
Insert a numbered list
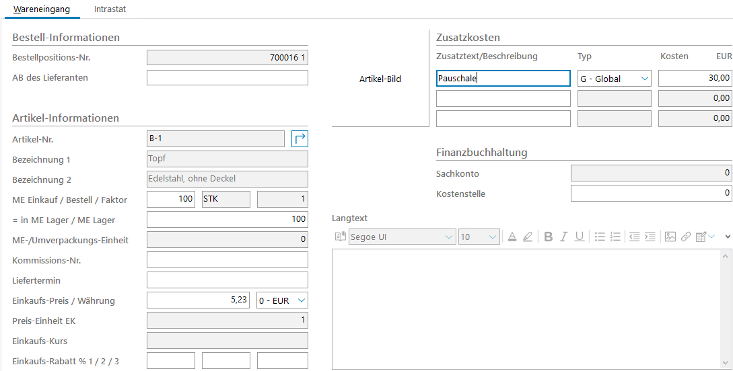(x=615, y=237)
